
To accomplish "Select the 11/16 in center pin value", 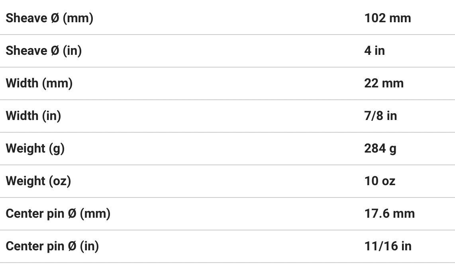I will (388, 246).
